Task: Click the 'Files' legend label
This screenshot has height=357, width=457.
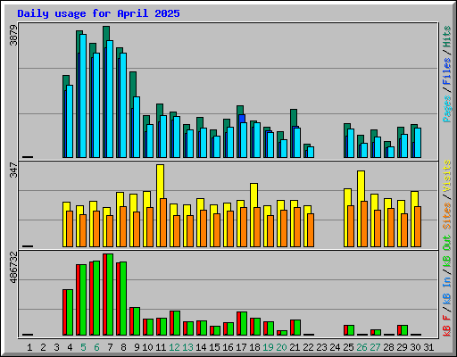Action: [446, 71]
